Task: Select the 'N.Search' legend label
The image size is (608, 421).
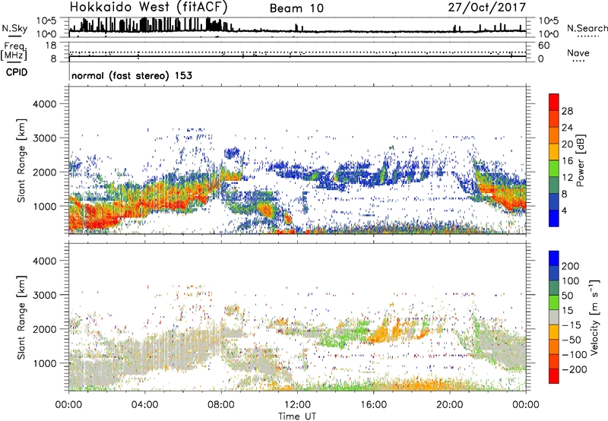Action: [x=587, y=28]
